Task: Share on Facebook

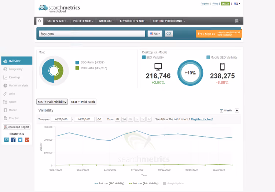Action: [13, 140]
